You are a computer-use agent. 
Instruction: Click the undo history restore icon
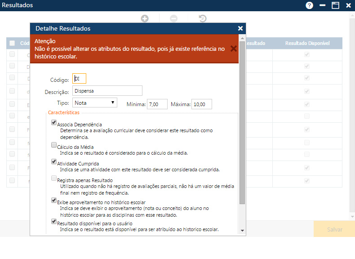tap(203, 18)
